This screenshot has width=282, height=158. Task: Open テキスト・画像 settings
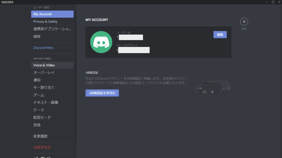tap(52, 102)
